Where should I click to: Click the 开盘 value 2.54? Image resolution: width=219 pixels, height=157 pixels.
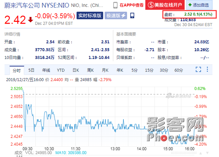click(x=50, y=42)
